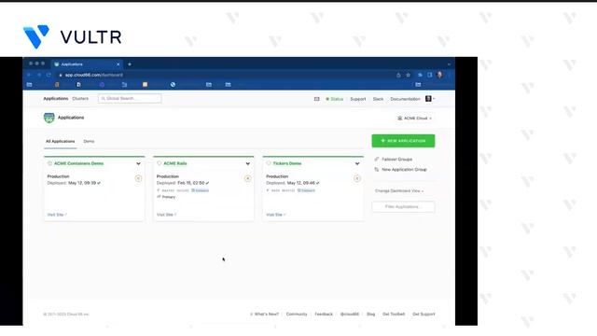
Task: Open the Status link
Action: tap(335, 99)
